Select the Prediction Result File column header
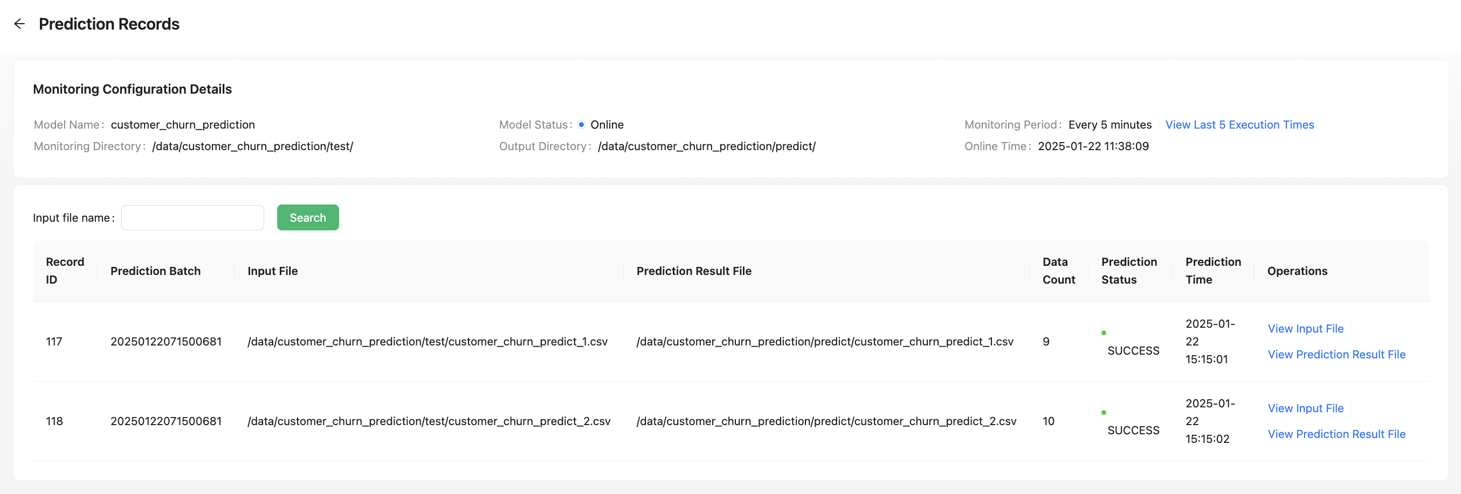 pos(694,271)
